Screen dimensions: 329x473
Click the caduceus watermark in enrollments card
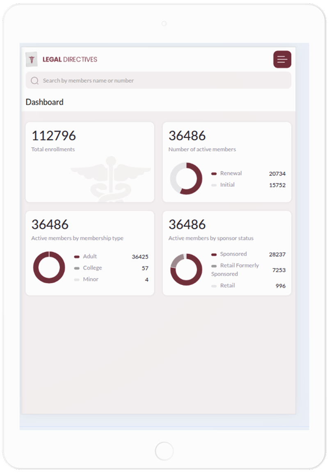(x=110, y=178)
